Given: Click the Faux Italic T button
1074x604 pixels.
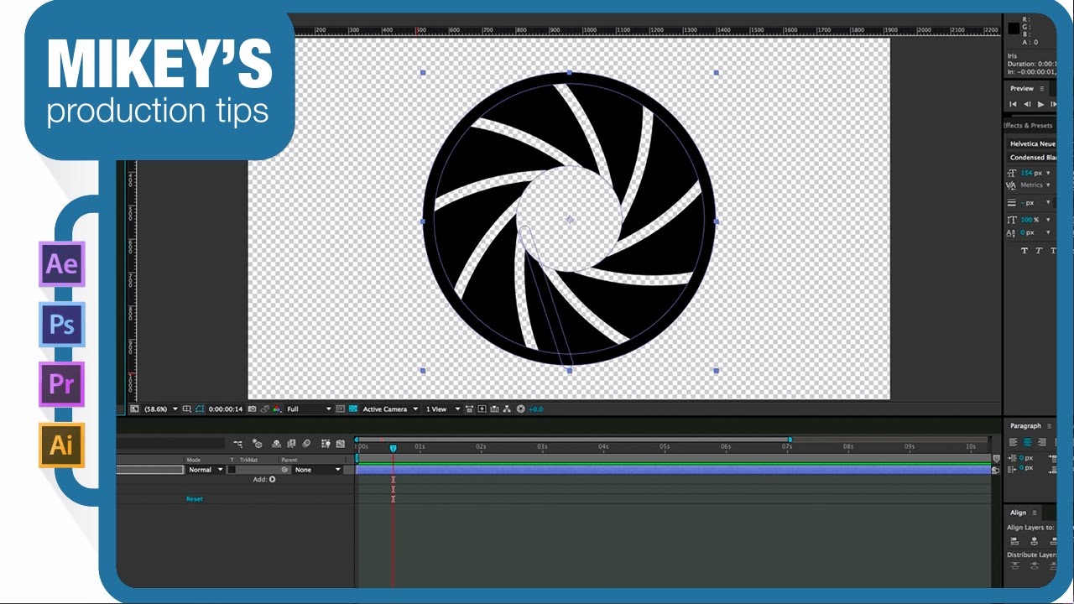Looking at the screenshot, I should coord(1039,251).
